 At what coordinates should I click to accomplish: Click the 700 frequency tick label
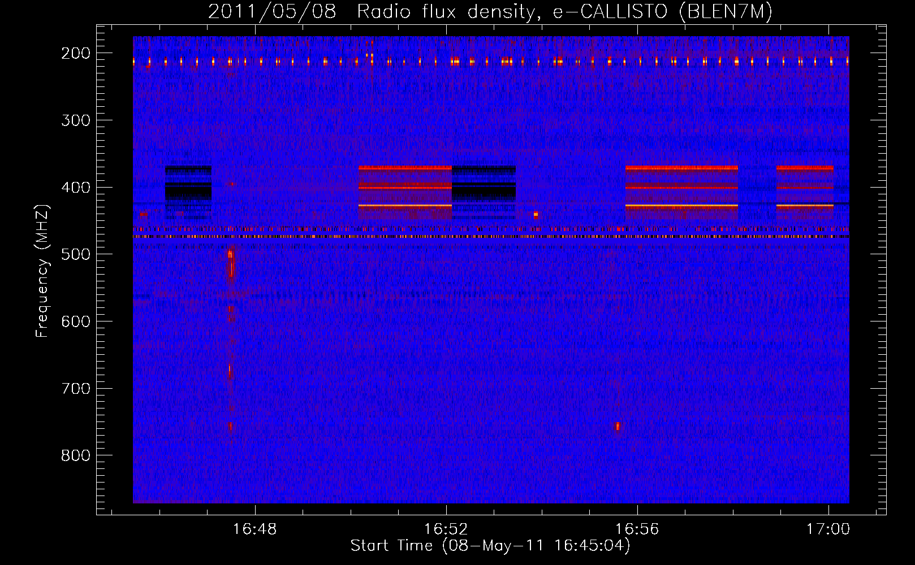point(76,389)
